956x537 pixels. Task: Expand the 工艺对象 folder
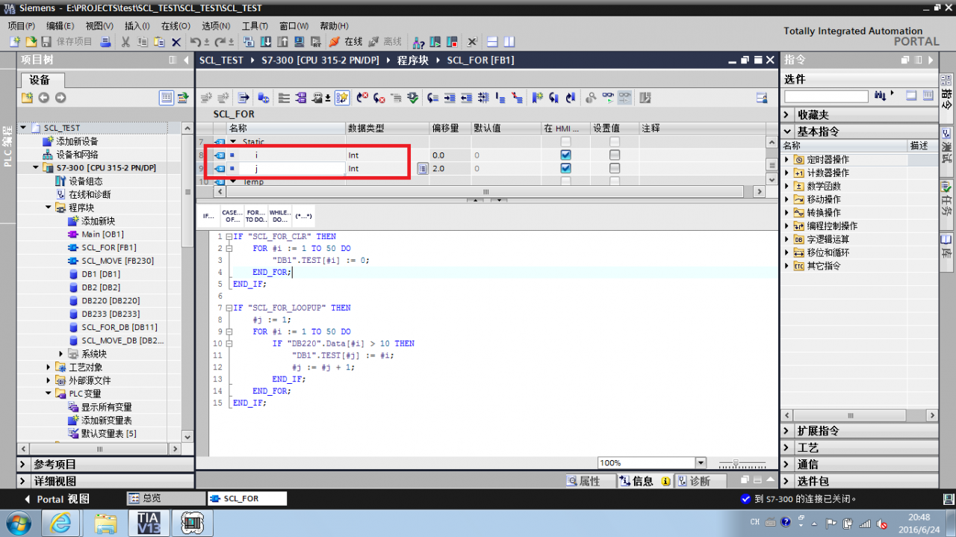point(49,367)
